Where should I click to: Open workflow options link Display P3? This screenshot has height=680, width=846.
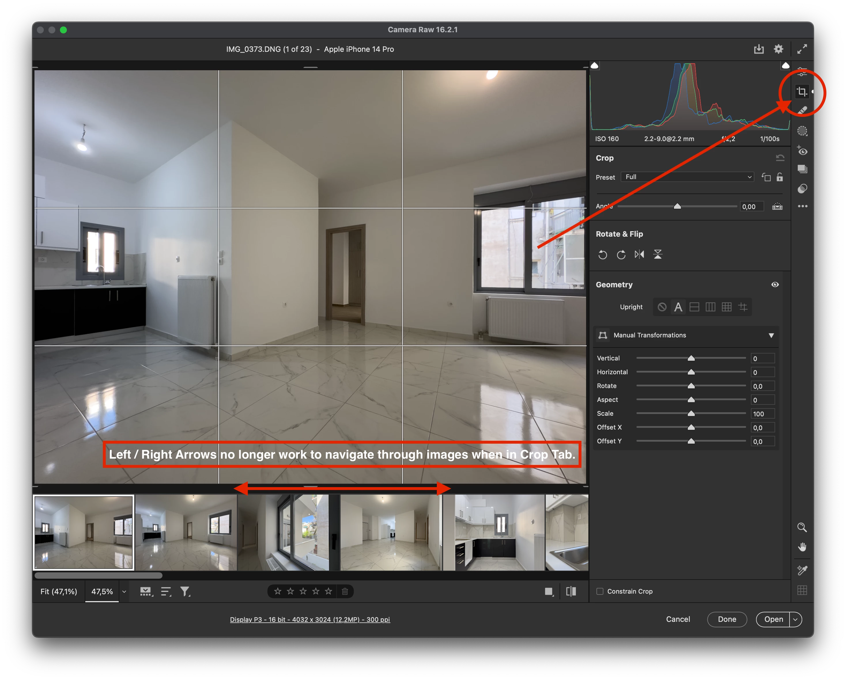coord(309,620)
